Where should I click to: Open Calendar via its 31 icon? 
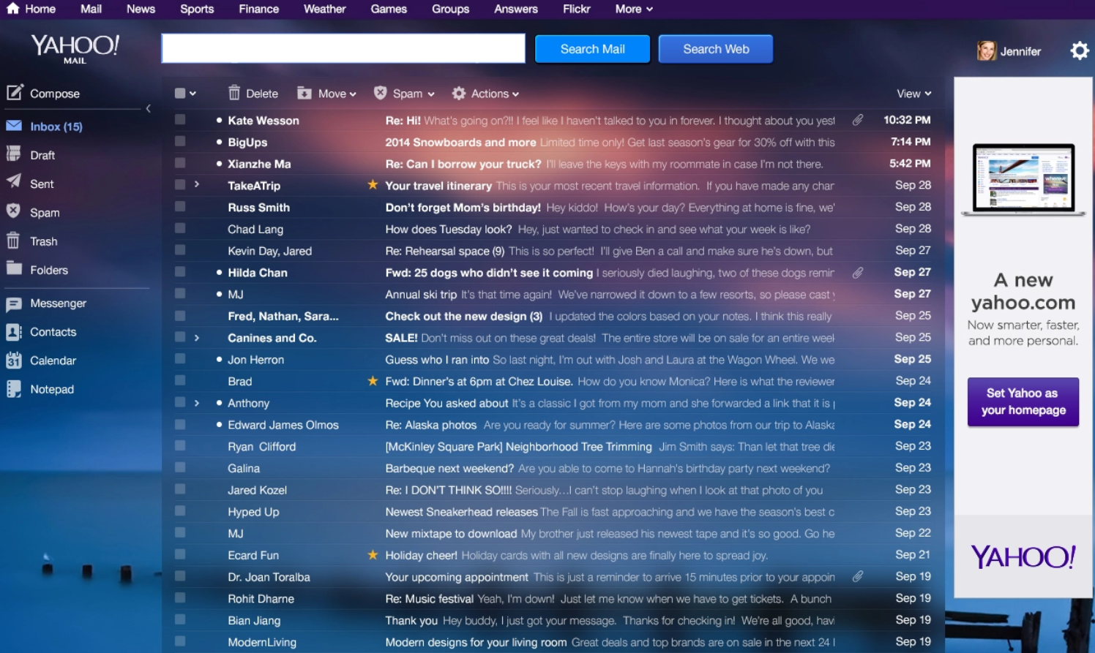14,361
